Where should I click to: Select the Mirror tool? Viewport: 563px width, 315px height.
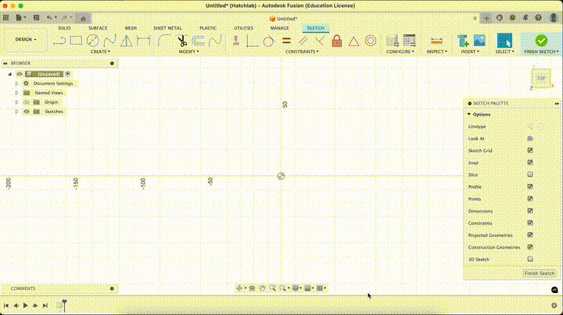tap(127, 41)
